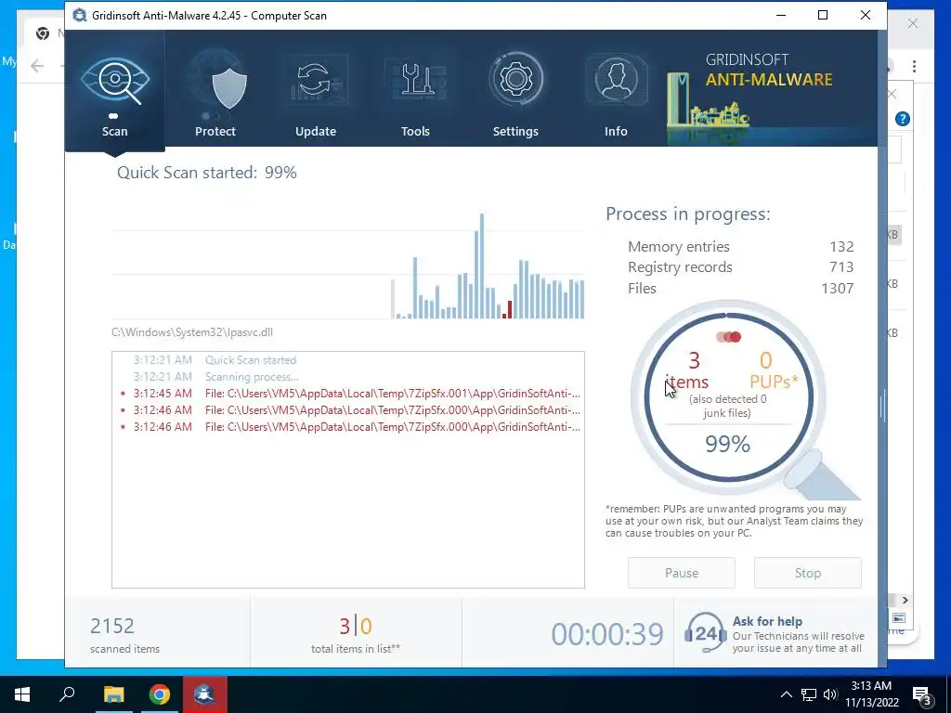Select the 3:12:21 AM Quick Scan started entry
Image resolution: width=951 pixels, height=713 pixels.
pos(348,360)
